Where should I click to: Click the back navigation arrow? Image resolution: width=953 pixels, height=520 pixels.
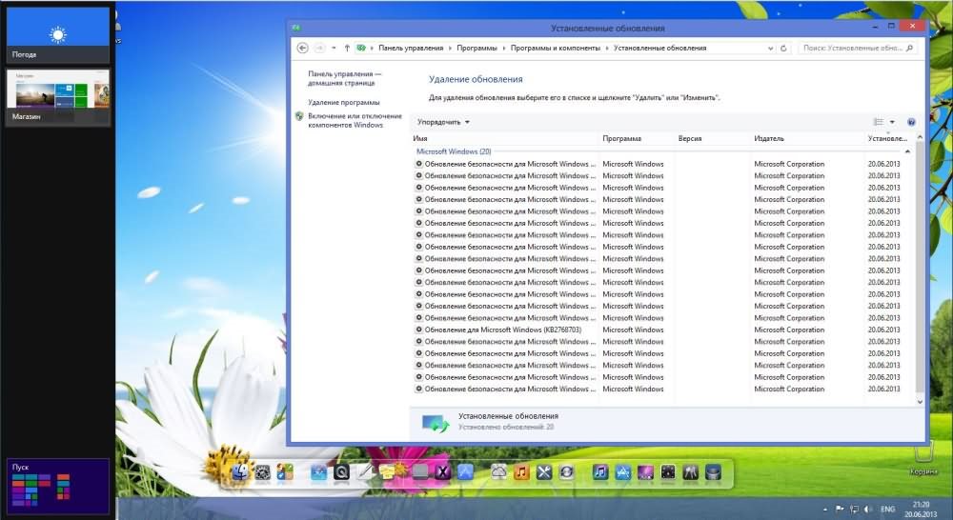302,48
